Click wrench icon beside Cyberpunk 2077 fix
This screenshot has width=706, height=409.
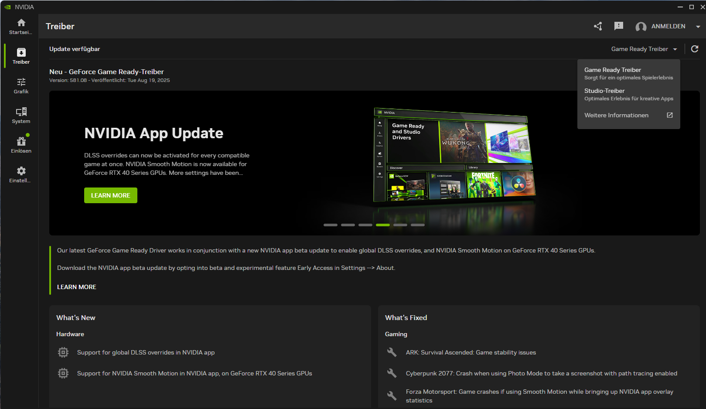pyautogui.click(x=392, y=373)
